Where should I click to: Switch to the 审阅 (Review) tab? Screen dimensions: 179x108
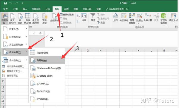tap(66, 9)
